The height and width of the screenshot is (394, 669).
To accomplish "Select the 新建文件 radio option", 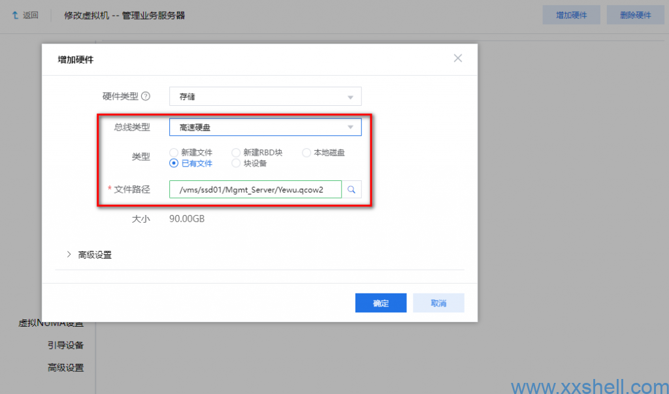I will [x=174, y=153].
